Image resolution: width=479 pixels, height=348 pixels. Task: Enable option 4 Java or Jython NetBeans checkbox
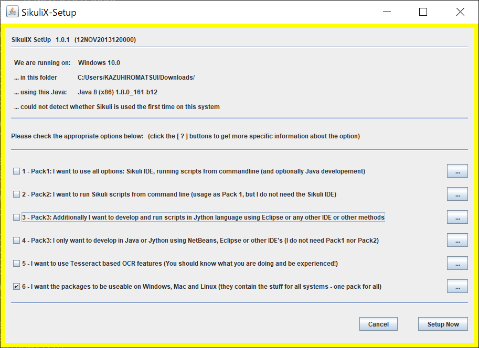16,241
